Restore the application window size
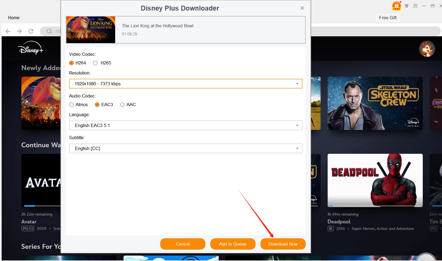This screenshot has height=261, width=442. tap(433, 6)
